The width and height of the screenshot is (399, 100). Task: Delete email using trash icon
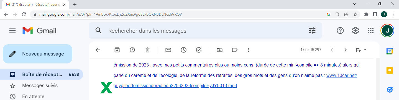click(148, 50)
